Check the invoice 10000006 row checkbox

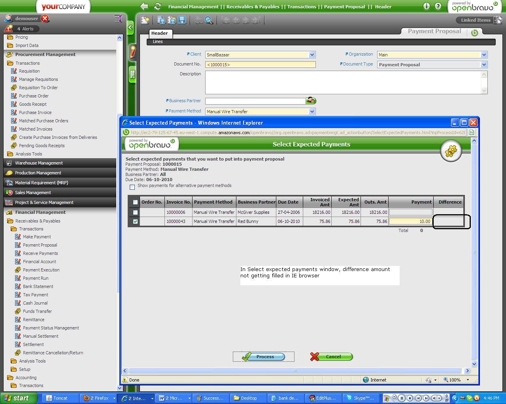(135, 212)
